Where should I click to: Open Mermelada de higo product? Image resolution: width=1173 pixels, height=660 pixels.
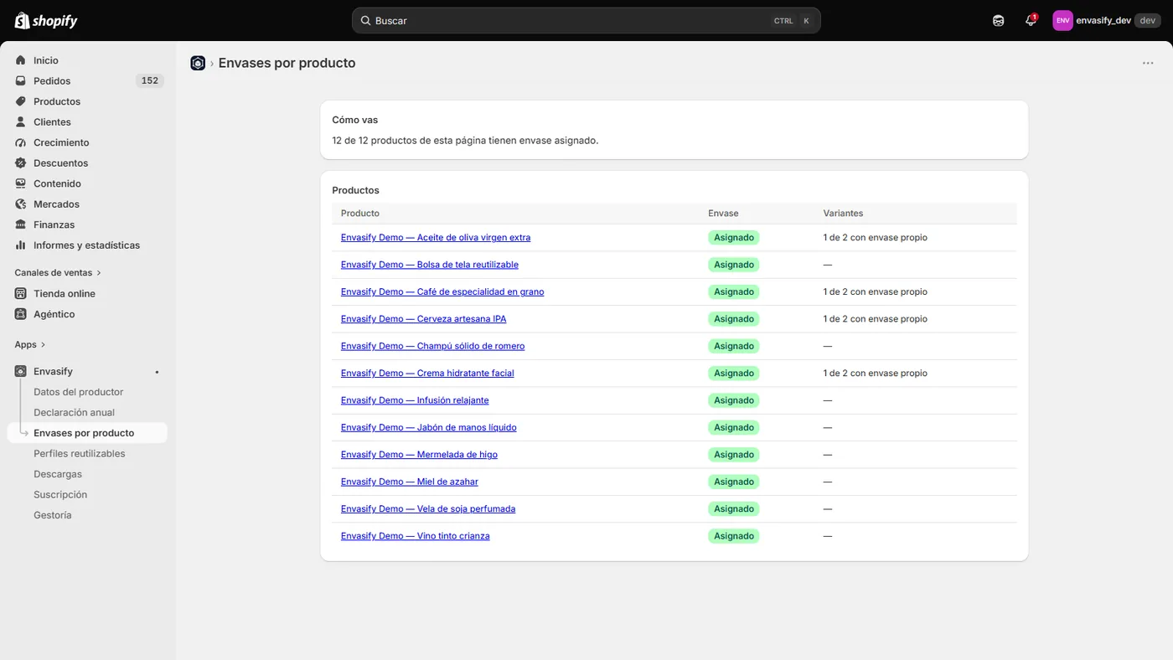419,455
